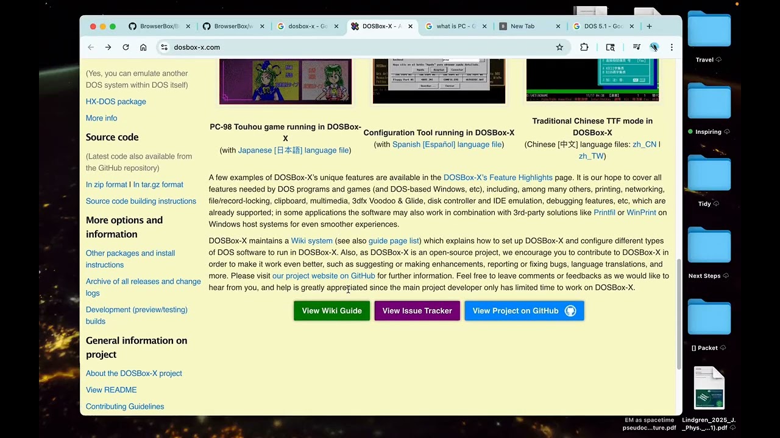Open the Spanish [Español] language file link
This screenshot has height=438, width=780.
click(447, 144)
